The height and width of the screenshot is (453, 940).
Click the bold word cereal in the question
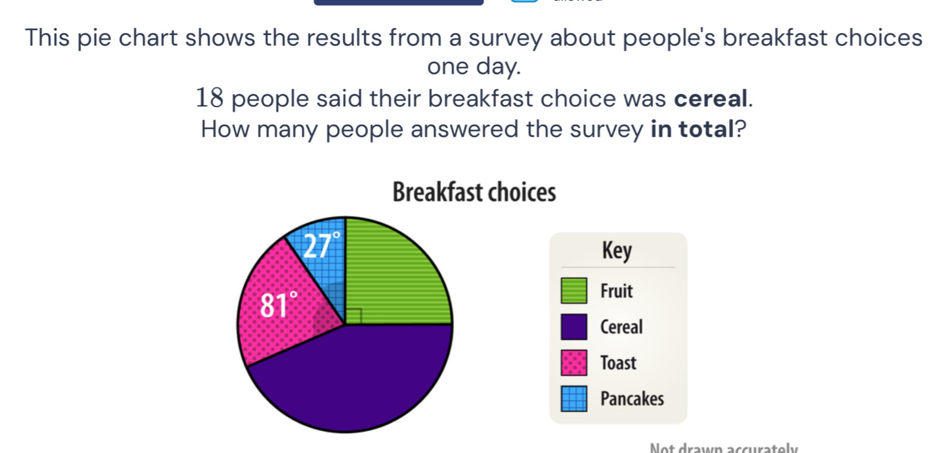710,99
